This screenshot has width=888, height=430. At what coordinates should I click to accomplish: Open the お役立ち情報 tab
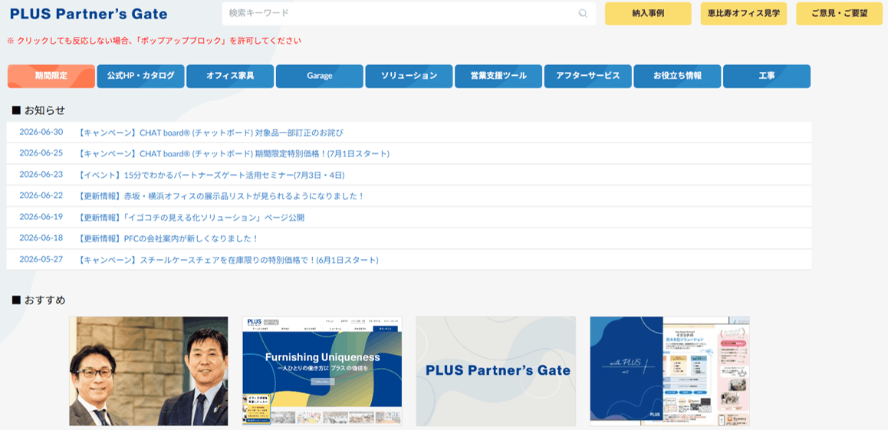677,77
